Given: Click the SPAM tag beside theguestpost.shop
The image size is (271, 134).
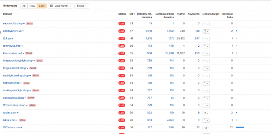Looking at the screenshot, I should (x=33, y=68).
